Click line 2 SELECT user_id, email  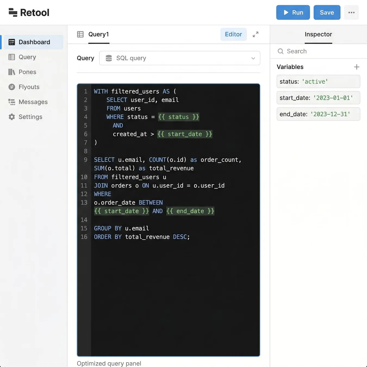(142, 100)
